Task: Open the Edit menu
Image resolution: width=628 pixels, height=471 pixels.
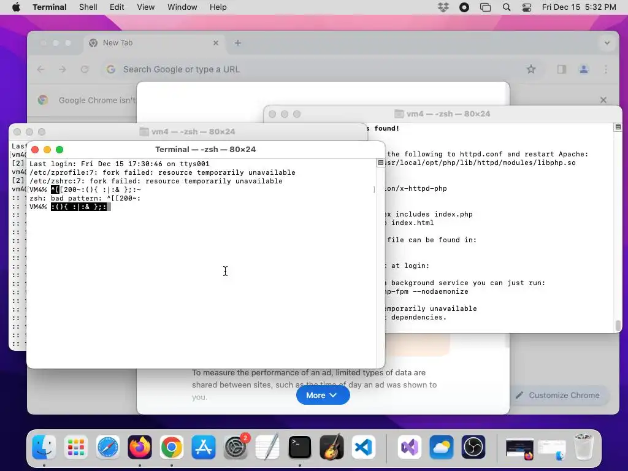Action: pos(117,7)
